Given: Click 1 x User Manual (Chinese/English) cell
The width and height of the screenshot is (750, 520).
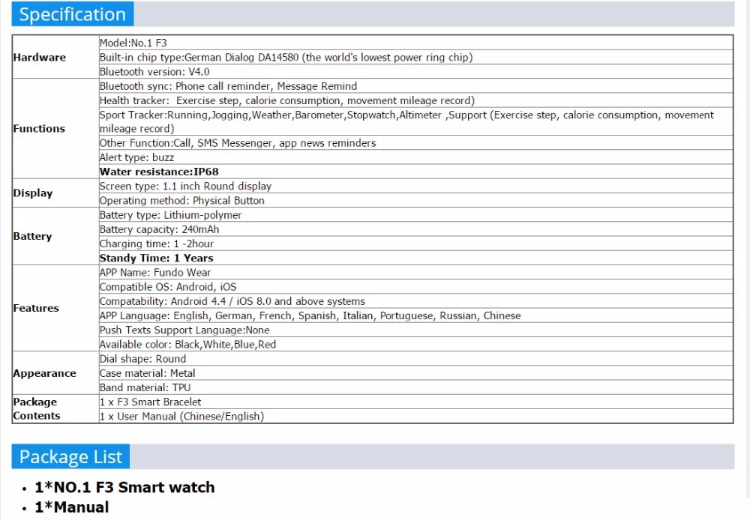Looking at the screenshot, I should [x=416, y=416].
